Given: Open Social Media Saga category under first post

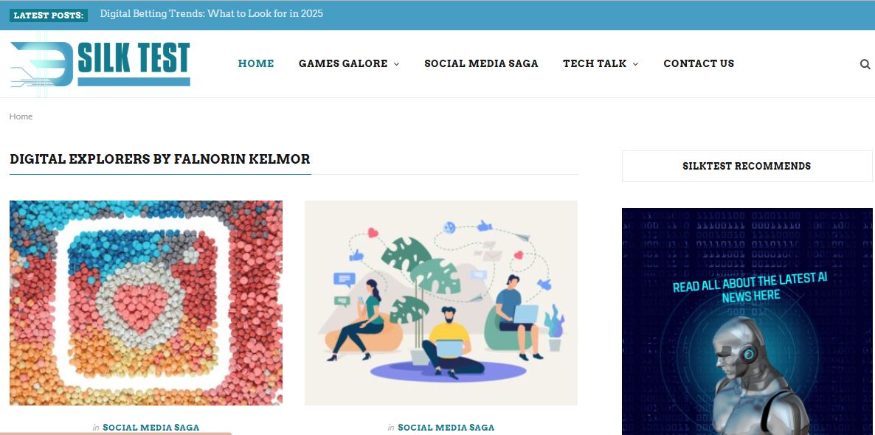Looking at the screenshot, I should tap(151, 428).
